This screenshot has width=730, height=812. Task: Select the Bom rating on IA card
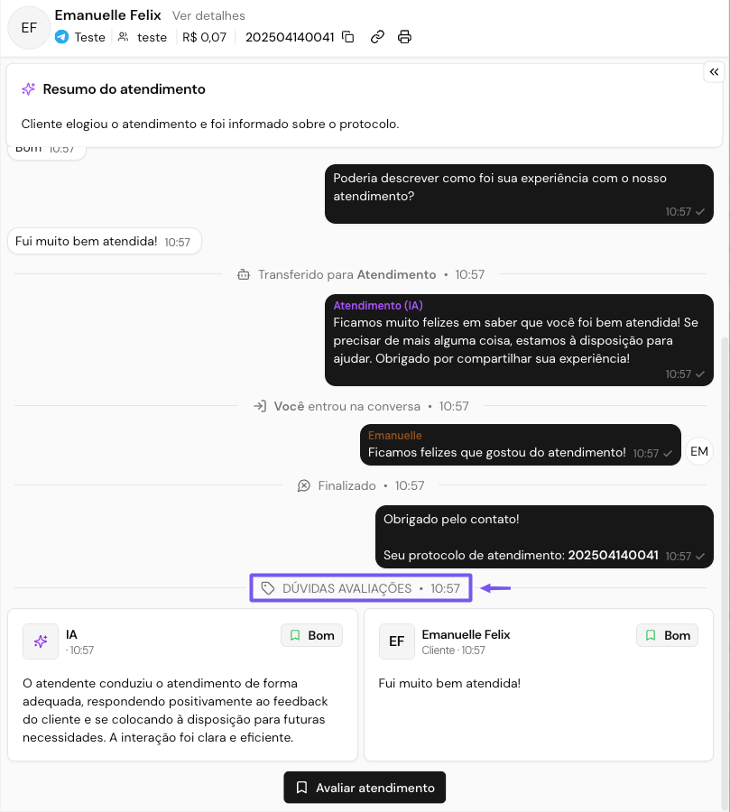point(311,635)
